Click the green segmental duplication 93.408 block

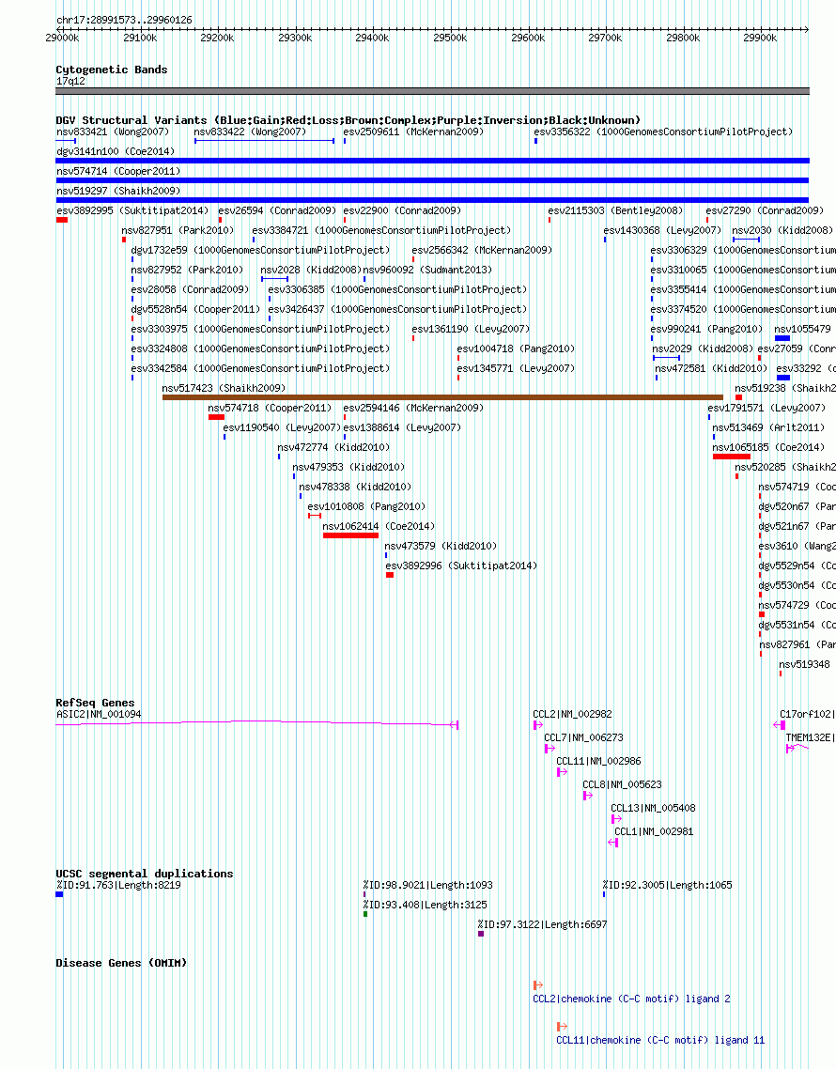click(x=365, y=914)
